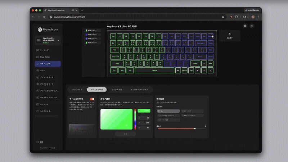Select the Caps Lock key
The image size is (288, 162).
[116, 57]
